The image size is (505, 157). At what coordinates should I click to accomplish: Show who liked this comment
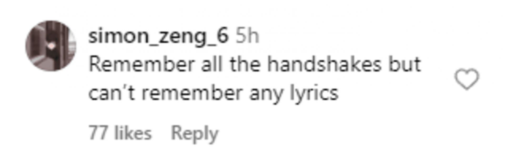[120, 133]
